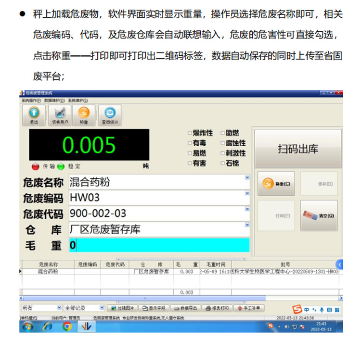This screenshot has width=361, height=340.
Task: Click the Sogou input method S logo
Action: coord(297,309)
